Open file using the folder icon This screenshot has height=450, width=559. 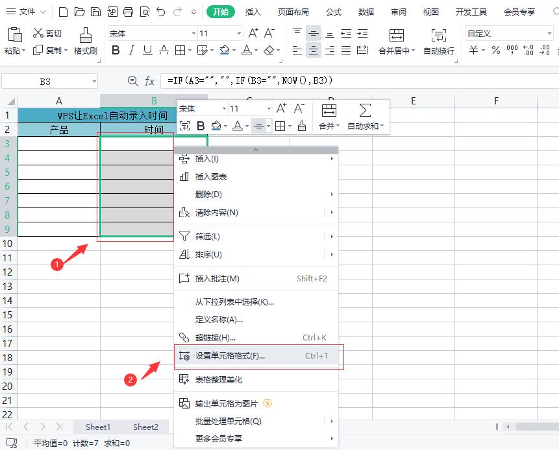[x=79, y=12]
